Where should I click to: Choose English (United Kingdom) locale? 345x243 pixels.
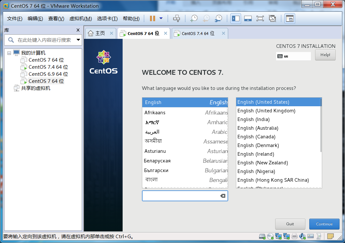pos(278,111)
